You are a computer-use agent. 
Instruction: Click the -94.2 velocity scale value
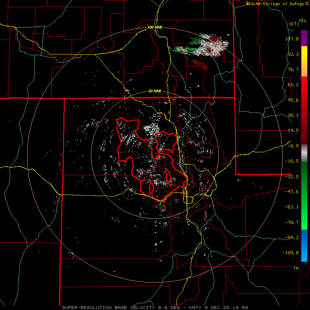[292, 238]
